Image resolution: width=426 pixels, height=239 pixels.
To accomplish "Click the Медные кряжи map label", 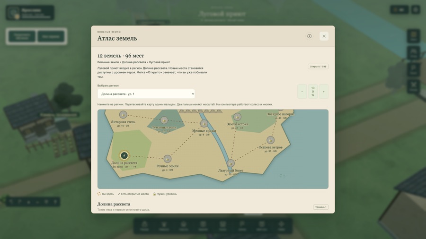I will coord(204,131).
